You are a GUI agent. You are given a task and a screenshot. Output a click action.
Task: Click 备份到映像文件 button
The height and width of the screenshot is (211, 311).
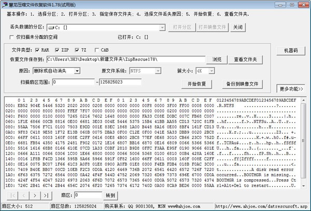pos(243,84)
